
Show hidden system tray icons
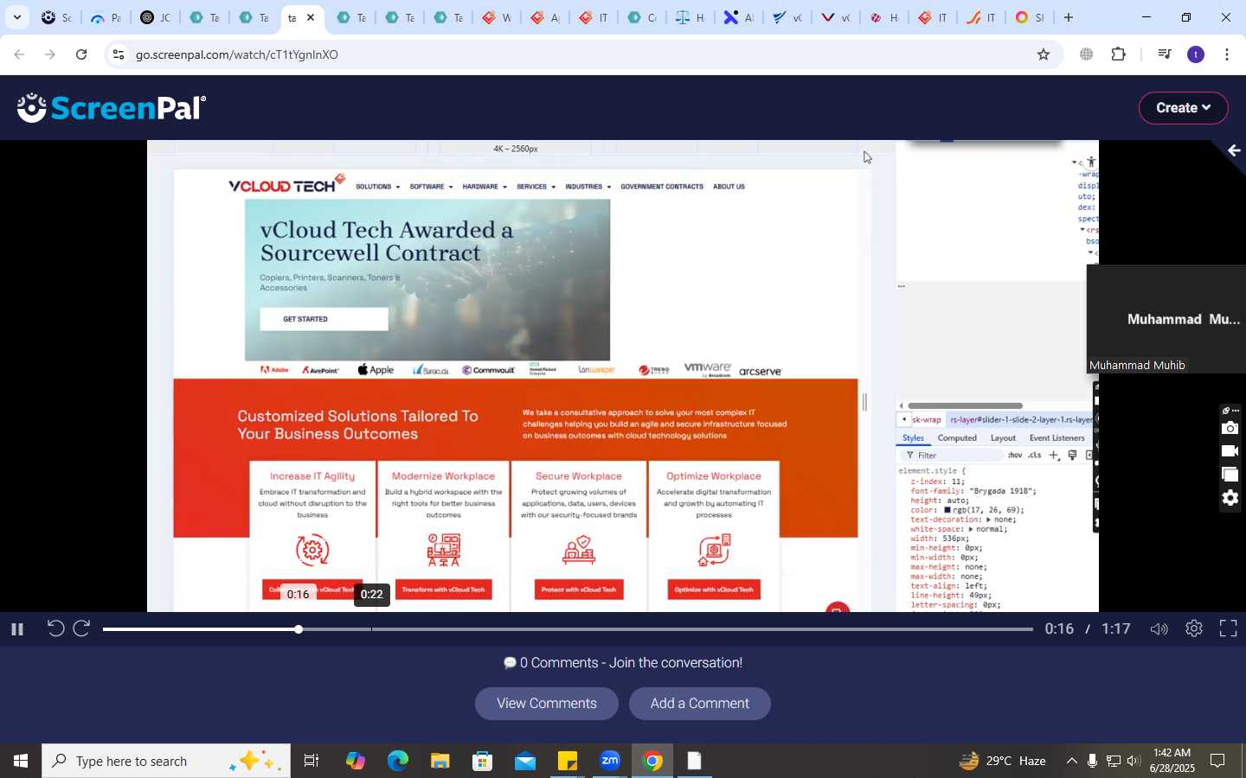click(x=1071, y=762)
